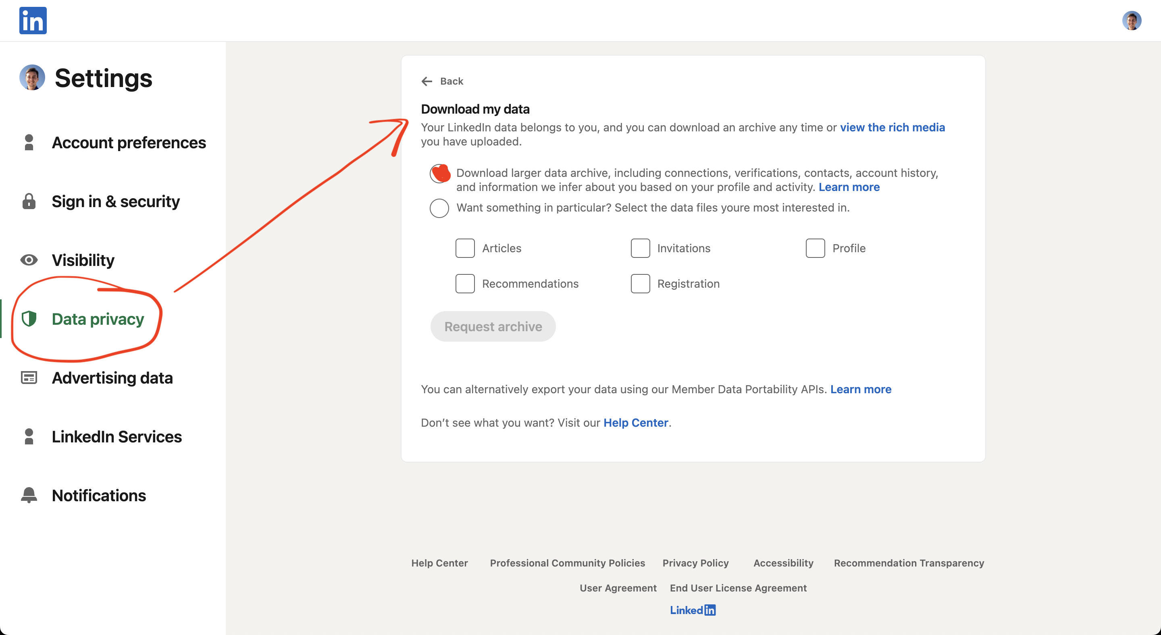Open profile avatar in top right
This screenshot has width=1161, height=635.
point(1131,21)
